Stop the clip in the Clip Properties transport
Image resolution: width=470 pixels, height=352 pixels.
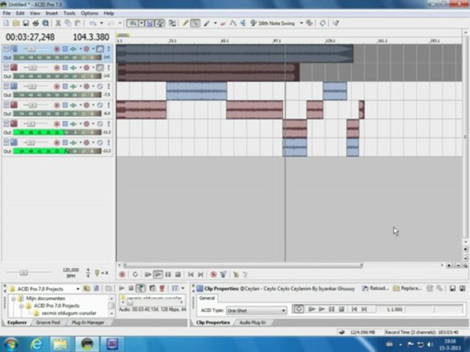click(x=341, y=309)
